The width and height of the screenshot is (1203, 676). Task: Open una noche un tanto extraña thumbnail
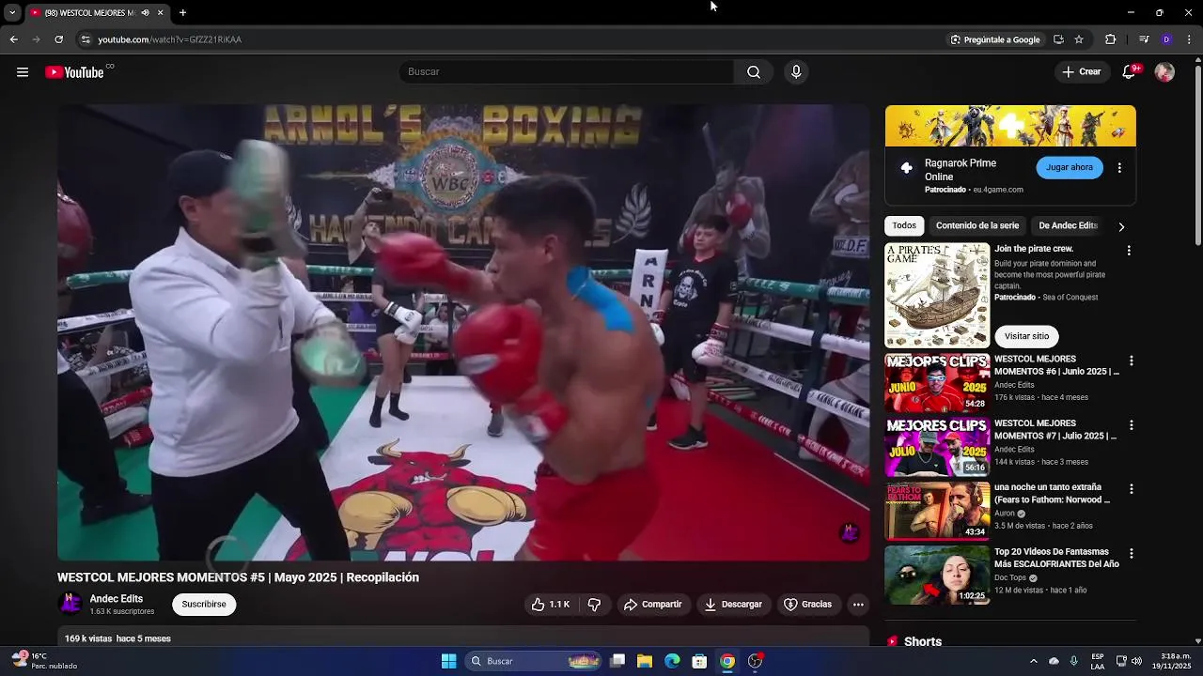click(x=937, y=512)
